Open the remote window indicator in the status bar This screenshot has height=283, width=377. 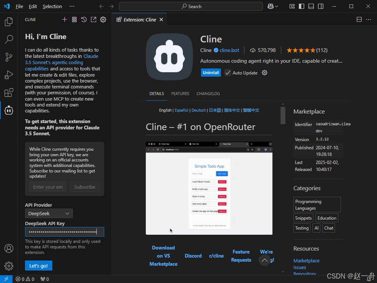[6, 279]
